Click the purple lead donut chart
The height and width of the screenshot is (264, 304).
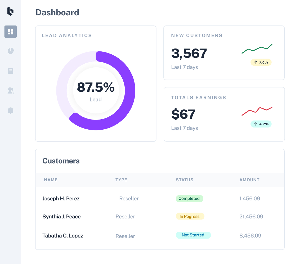coord(96,91)
